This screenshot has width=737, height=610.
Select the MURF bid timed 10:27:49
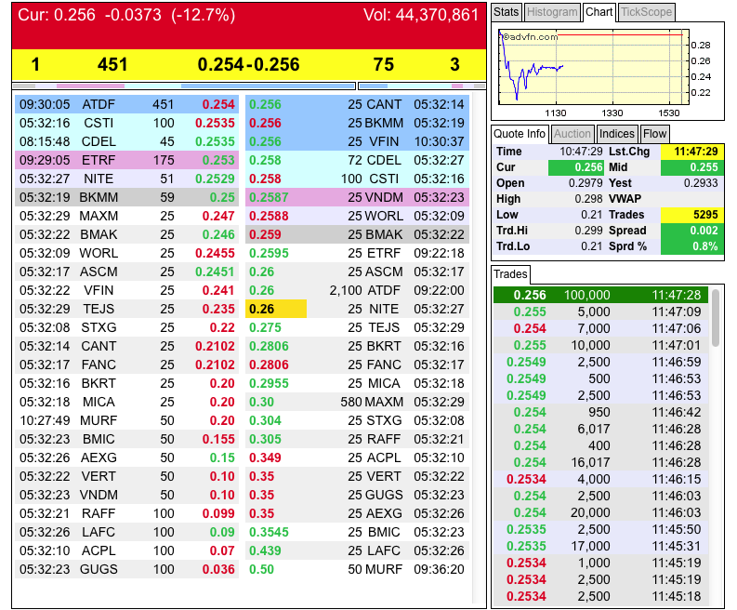pos(127,420)
